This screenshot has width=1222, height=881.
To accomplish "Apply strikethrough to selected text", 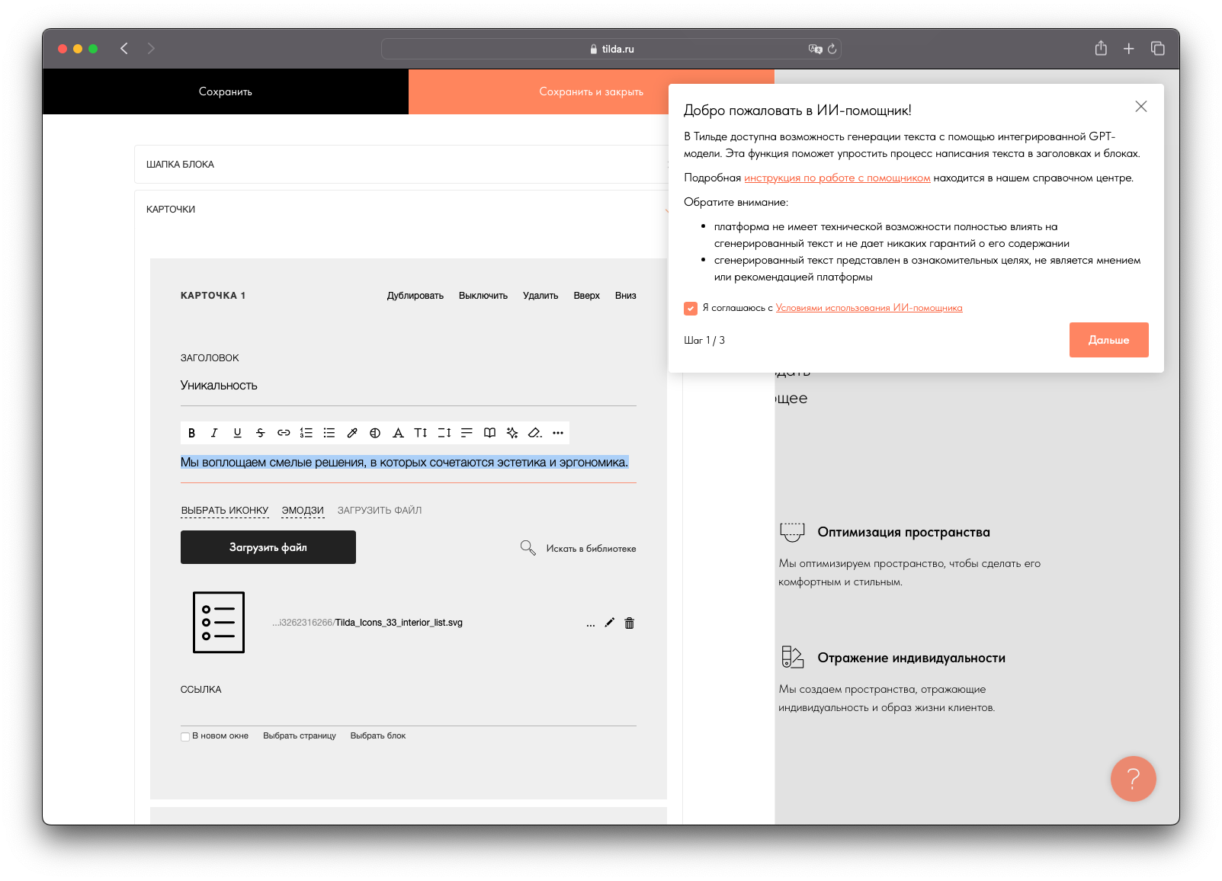I will click(x=260, y=433).
